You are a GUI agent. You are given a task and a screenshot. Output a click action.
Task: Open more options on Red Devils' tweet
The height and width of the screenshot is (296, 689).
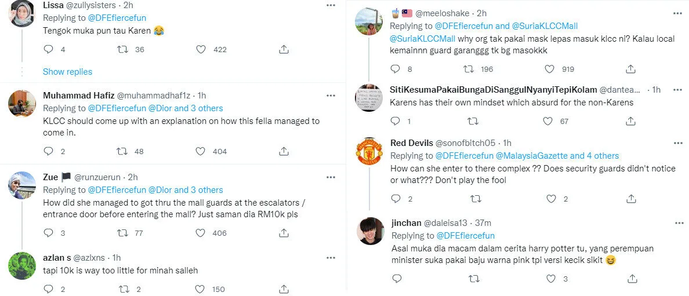677,142
